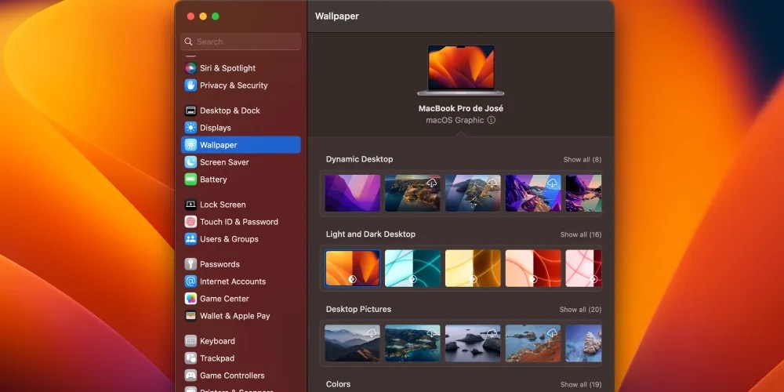This screenshot has width=784, height=392.
Task: Click Show all (19) for Colors
Action: 580,385
